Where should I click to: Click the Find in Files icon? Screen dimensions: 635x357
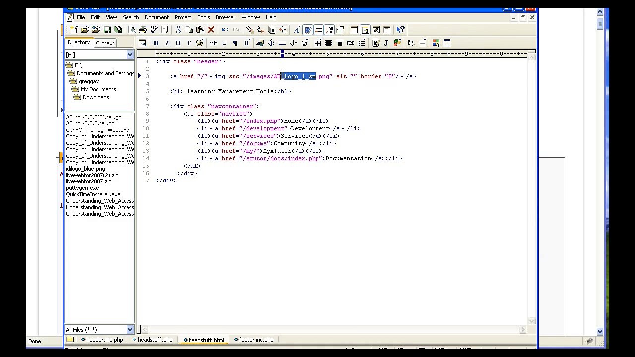coord(272,30)
